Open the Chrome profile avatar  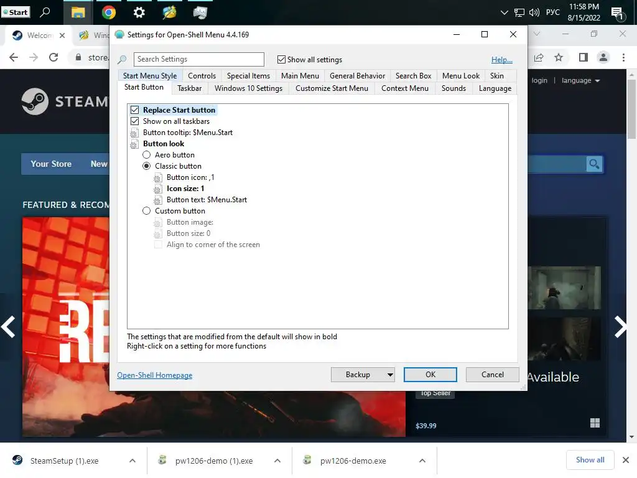pyautogui.click(x=603, y=58)
